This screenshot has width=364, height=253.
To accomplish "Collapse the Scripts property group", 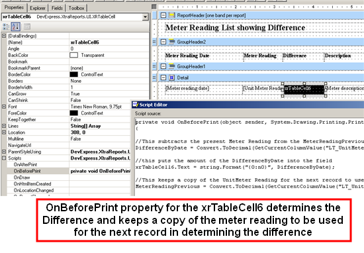I will click(4, 158).
